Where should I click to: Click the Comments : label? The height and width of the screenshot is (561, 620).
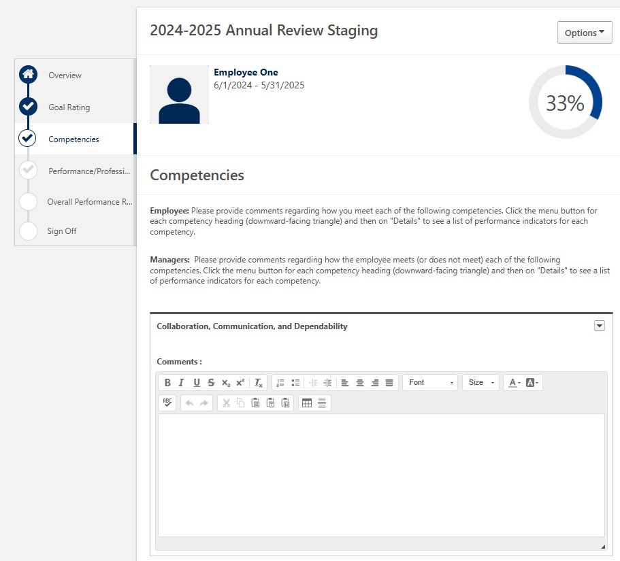tap(179, 362)
